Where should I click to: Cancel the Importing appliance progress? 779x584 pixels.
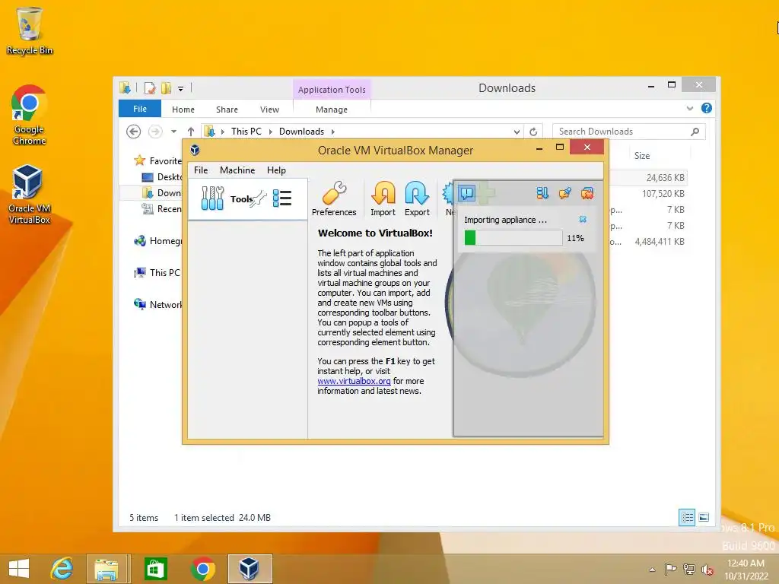coord(583,219)
